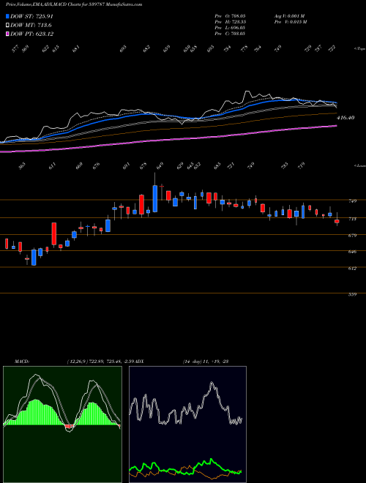Open the ADX indicator panel
Image resolution: width=366 pixels, height=483 pixels.
coord(187,424)
